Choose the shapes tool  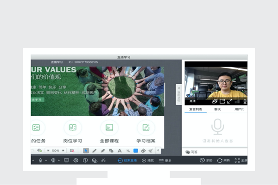(111, 151)
